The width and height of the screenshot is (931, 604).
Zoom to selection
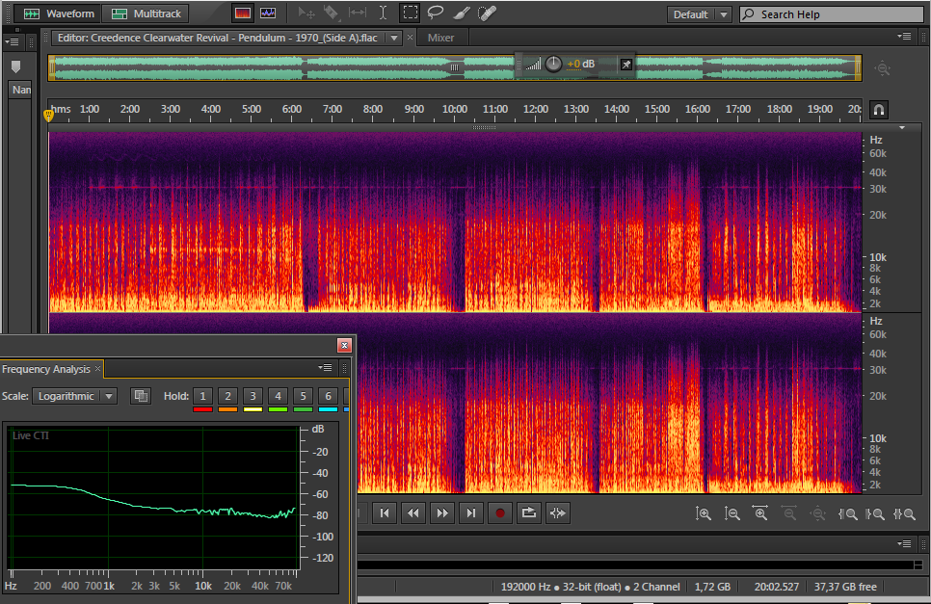point(904,513)
